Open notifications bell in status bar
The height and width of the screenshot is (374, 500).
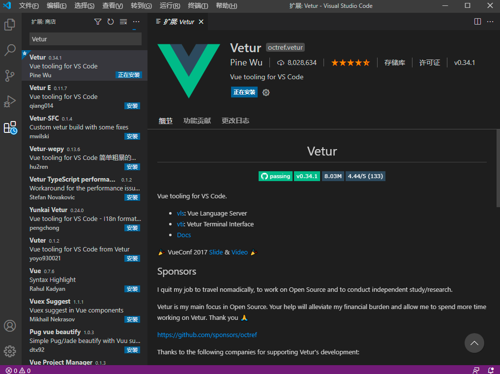(x=491, y=371)
